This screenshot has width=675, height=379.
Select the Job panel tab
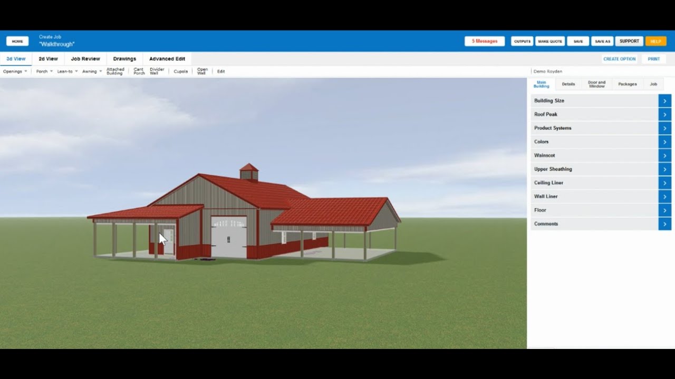pos(653,84)
